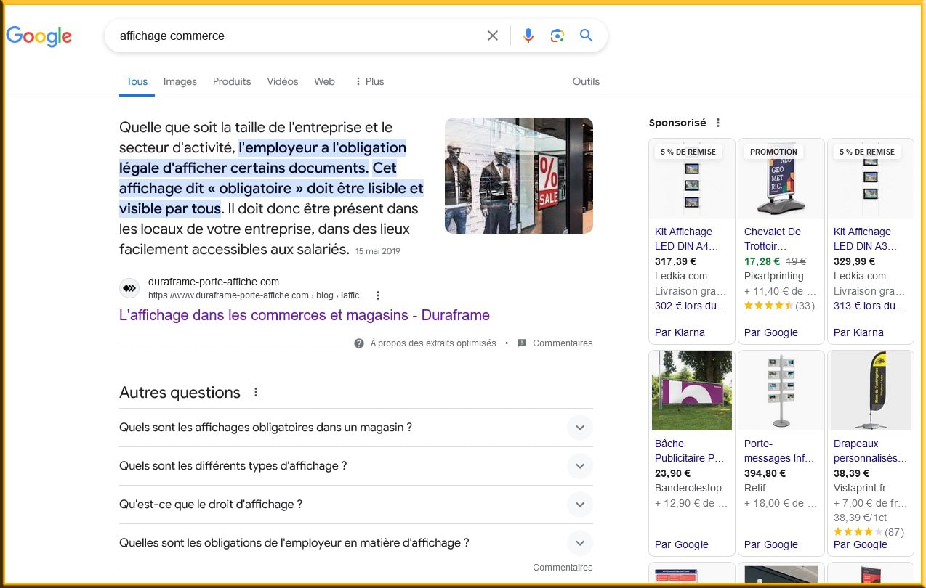Clear the search query with the X icon
The height and width of the screenshot is (588, 926).
492,35
